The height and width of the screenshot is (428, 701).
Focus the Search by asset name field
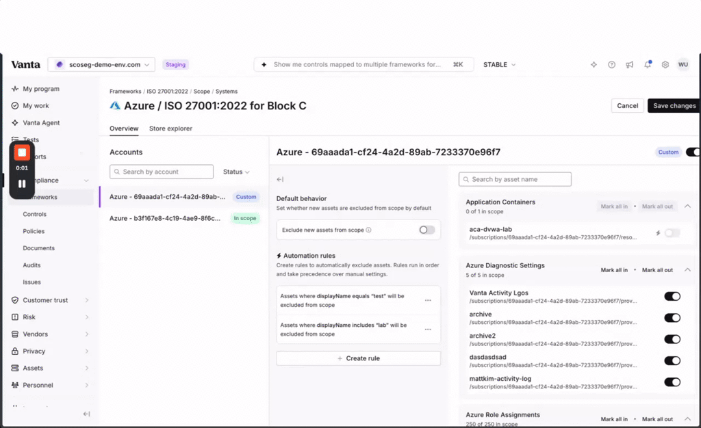515,179
